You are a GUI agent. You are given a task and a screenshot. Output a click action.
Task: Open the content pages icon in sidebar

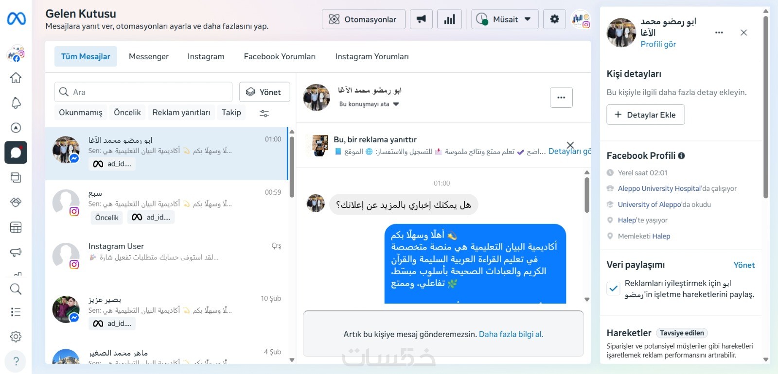16,177
